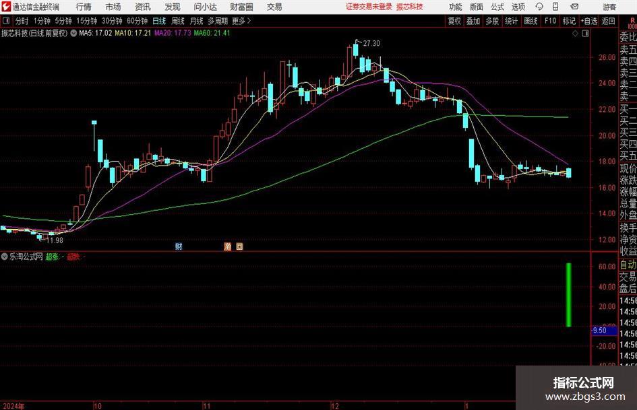637x410 pixels.
Task: Select the 日线 daily tab
Action: coord(159,21)
